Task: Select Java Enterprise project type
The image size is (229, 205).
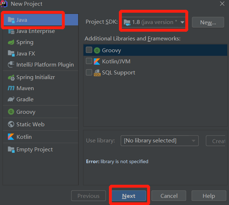Action: (35, 31)
